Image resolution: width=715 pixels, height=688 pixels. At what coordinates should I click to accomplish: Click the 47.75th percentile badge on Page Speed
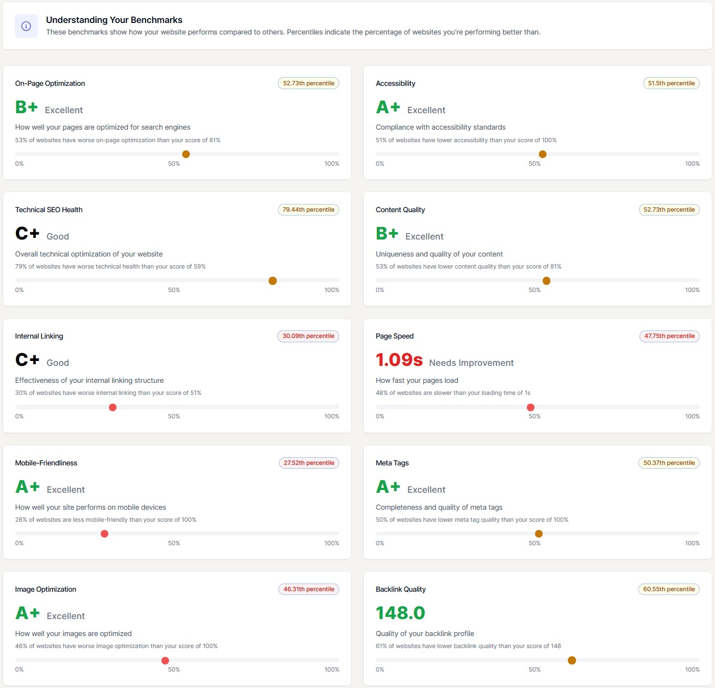point(669,336)
